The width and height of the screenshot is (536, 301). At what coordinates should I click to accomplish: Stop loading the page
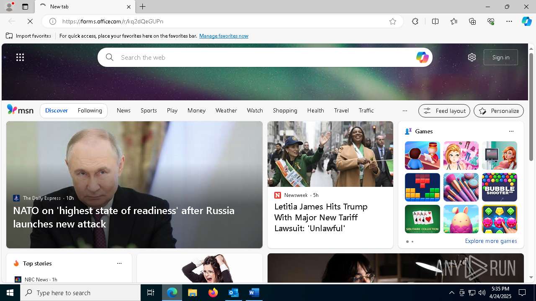click(30, 21)
